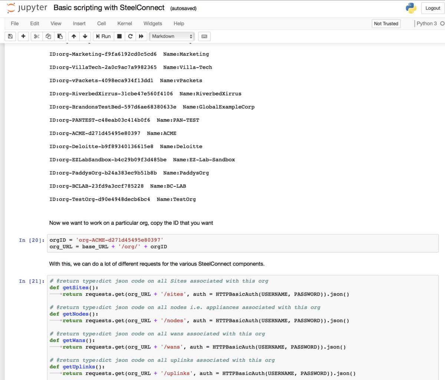Open the cell type Markdown dropdown
The image size is (445, 380).
(x=172, y=36)
